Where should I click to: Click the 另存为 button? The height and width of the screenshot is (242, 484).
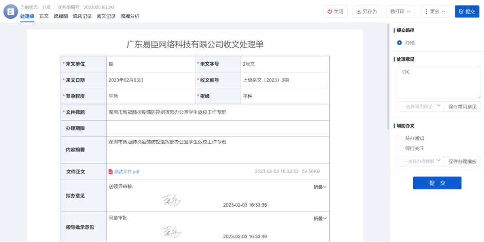click(367, 11)
